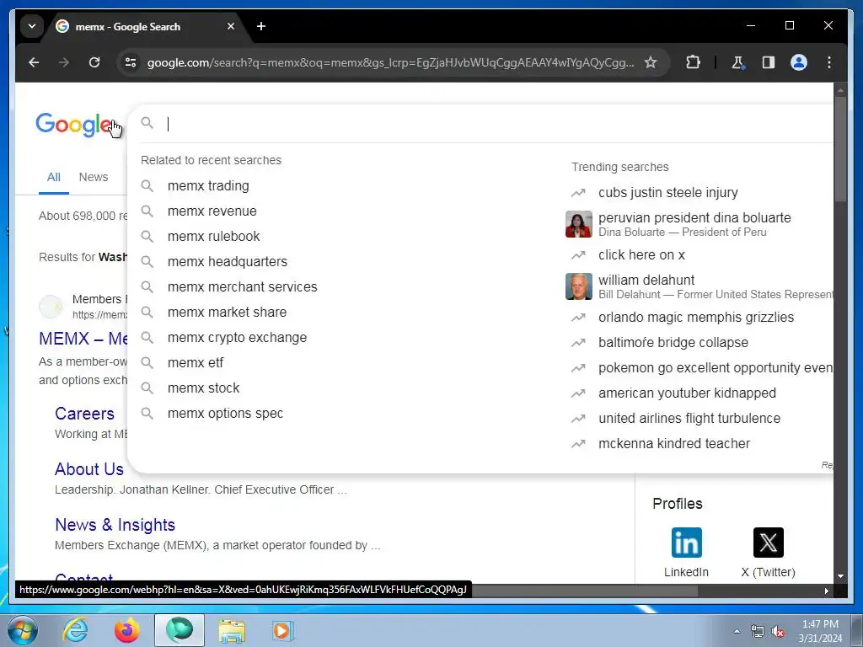Viewport: 863px width, 647px height.
Task: Click the muted volume tray icon
Action: pos(778,632)
